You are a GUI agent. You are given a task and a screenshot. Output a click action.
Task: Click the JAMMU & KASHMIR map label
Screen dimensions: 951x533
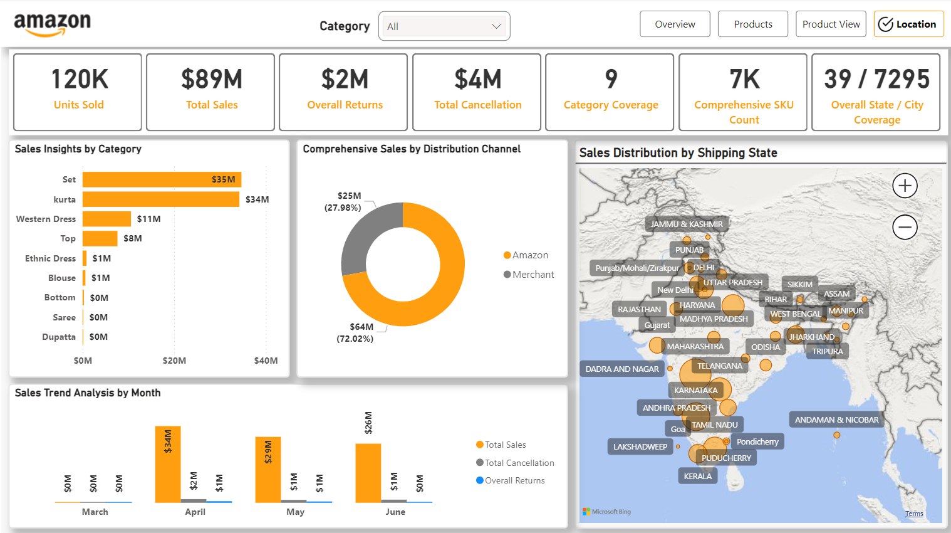click(x=686, y=224)
